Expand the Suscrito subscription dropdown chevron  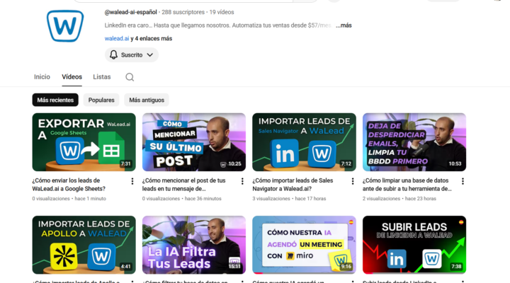click(x=149, y=55)
